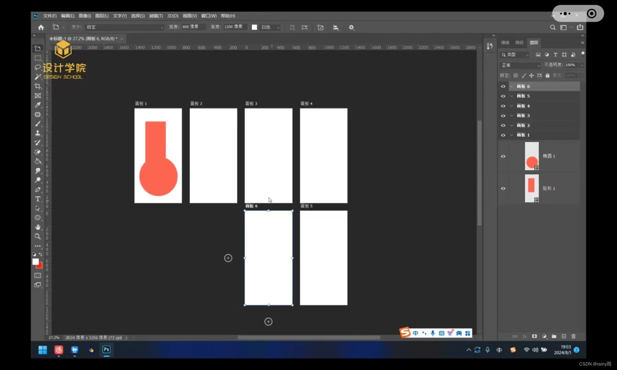
Task: Select the Pen tool
Action: pyautogui.click(x=38, y=189)
